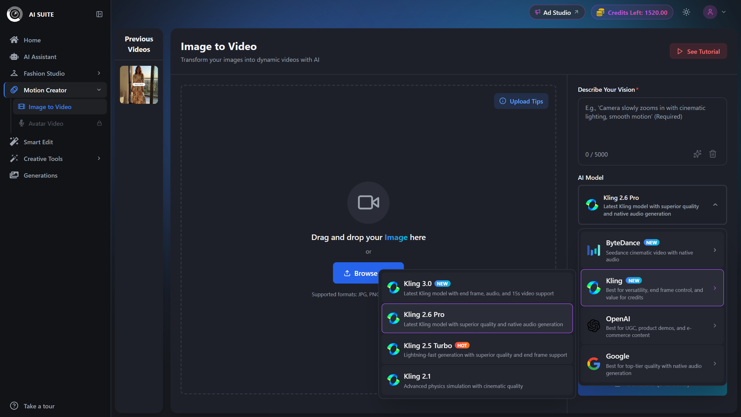Click the "Drag and drop your Image here" text
The height and width of the screenshot is (417, 741).
tap(368, 237)
